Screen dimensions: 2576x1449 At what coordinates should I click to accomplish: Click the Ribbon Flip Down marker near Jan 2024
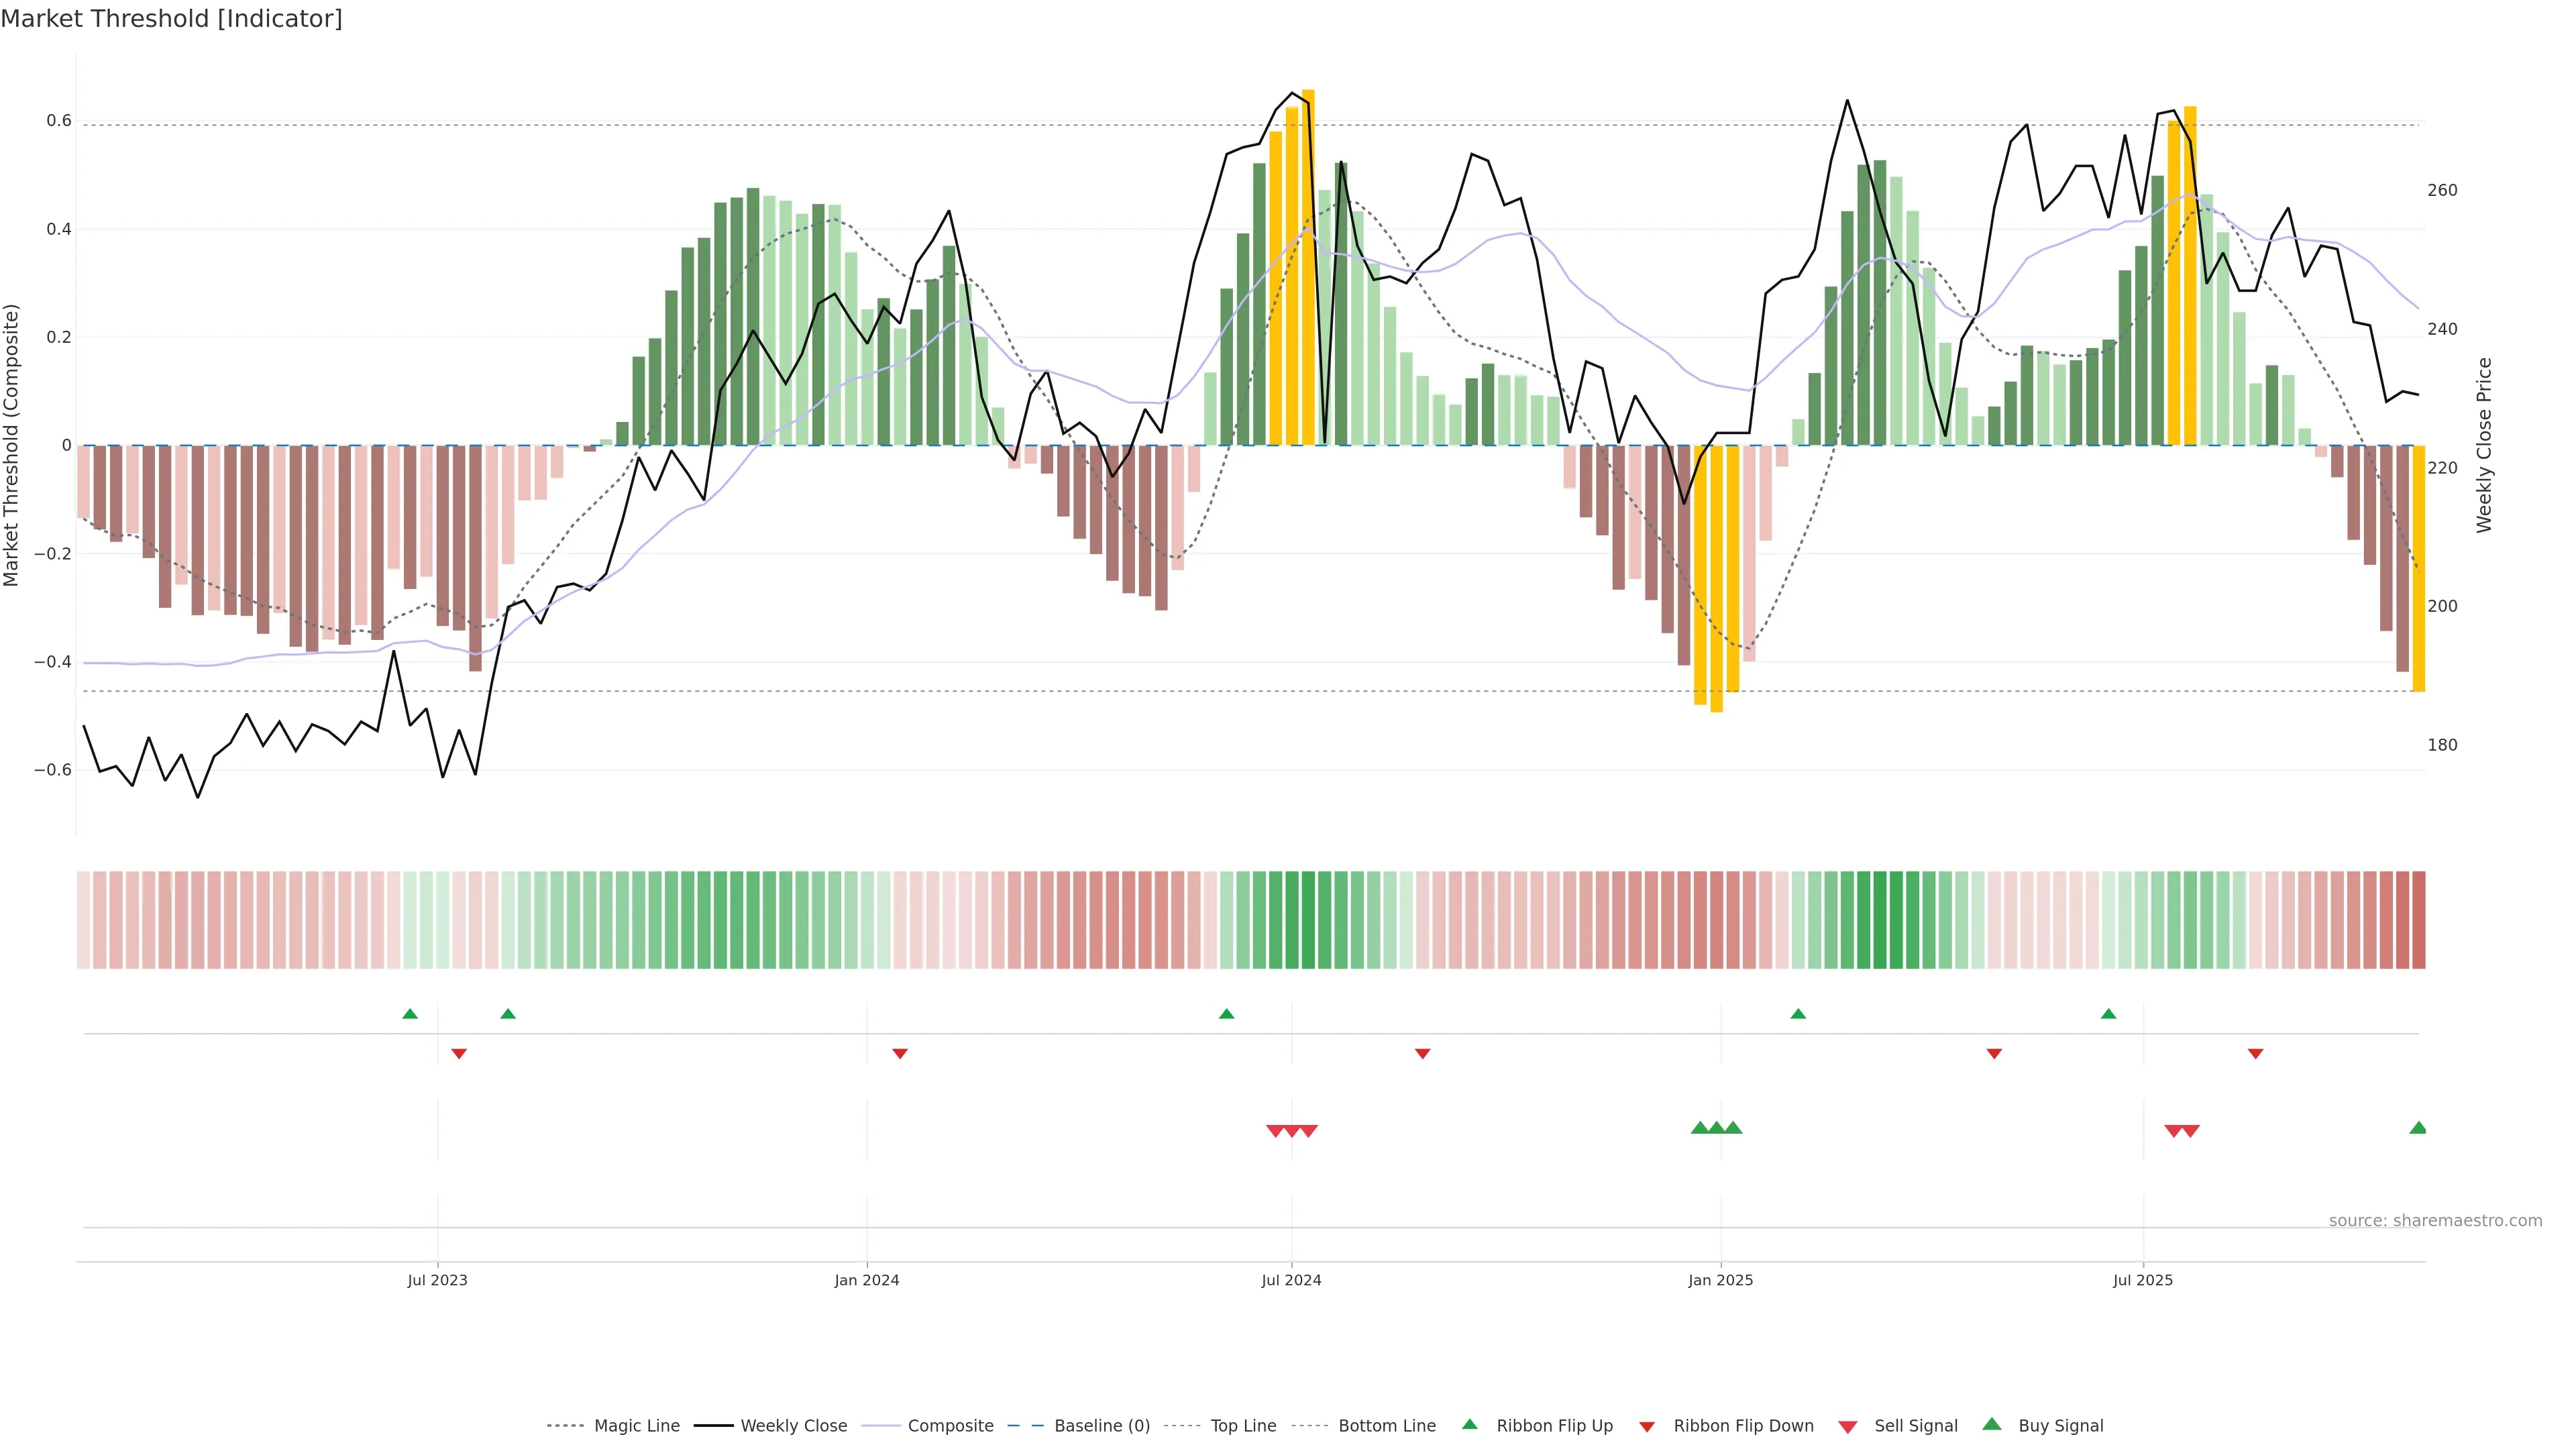[900, 1054]
